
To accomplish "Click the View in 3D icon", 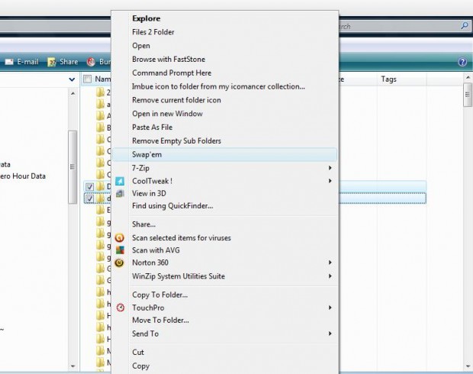I will (119, 193).
